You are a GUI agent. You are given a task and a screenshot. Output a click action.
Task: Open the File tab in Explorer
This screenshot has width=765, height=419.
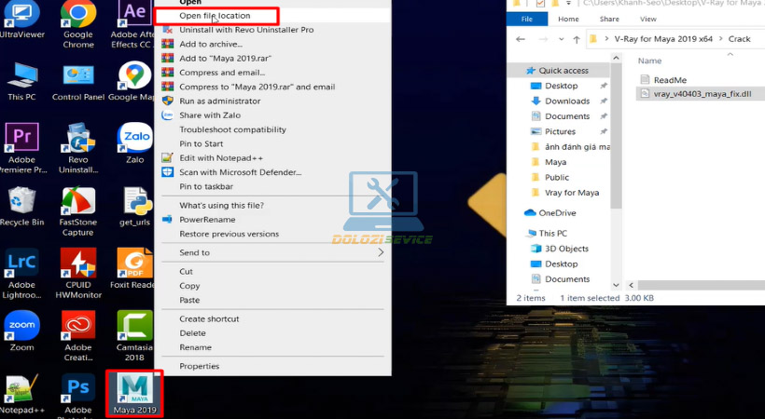[x=527, y=18]
